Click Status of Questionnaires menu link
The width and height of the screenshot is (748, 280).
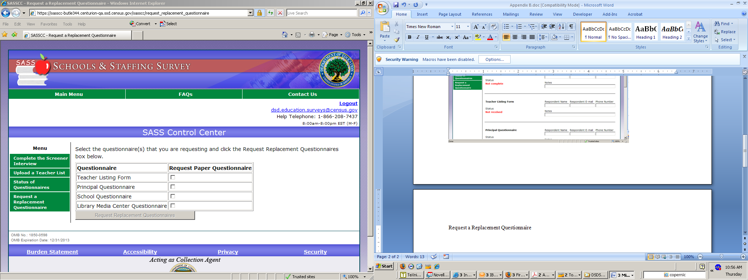point(39,184)
